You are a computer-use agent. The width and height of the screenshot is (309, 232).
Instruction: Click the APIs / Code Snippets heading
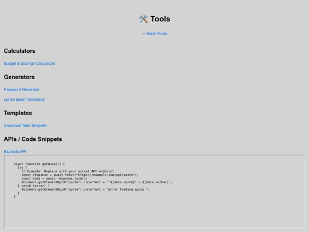tap(33, 139)
